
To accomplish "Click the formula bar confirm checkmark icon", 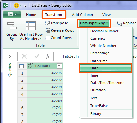I will point(37,56).
